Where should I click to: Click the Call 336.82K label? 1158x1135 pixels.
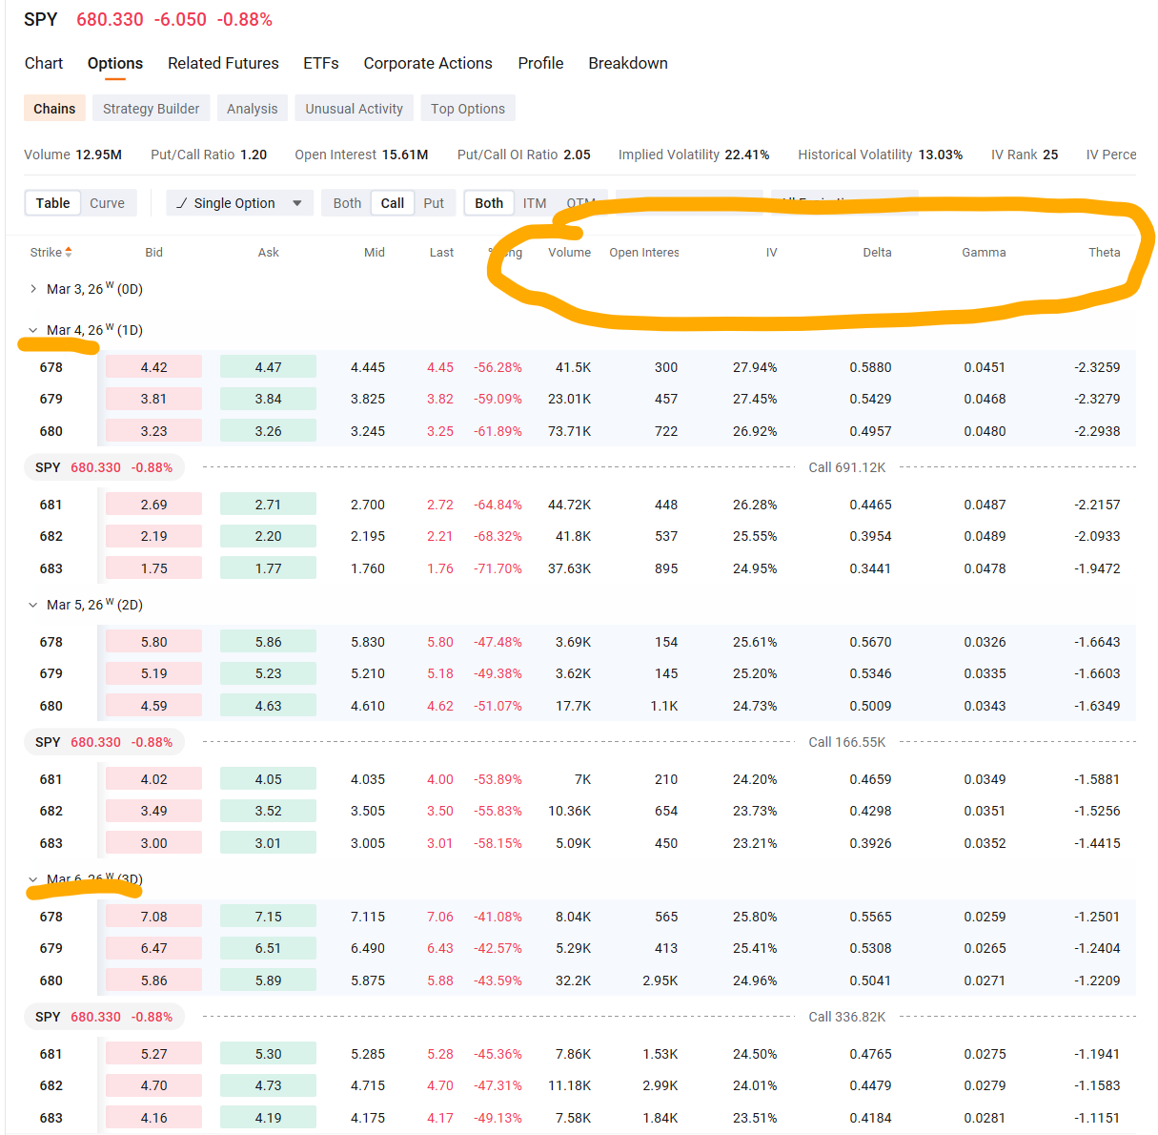(847, 1017)
